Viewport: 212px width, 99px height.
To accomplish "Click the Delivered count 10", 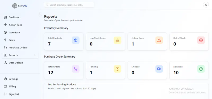I will [x=176, y=73].
